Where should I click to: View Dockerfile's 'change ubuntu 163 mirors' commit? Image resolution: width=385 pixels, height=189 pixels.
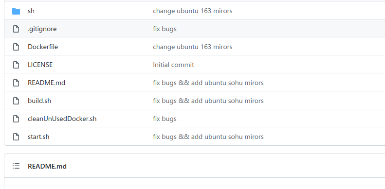point(193,47)
